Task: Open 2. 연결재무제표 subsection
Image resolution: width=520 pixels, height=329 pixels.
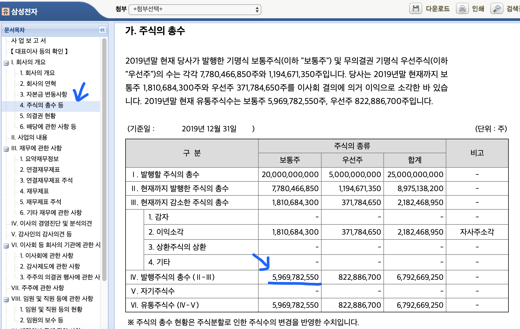Action: coord(40,170)
